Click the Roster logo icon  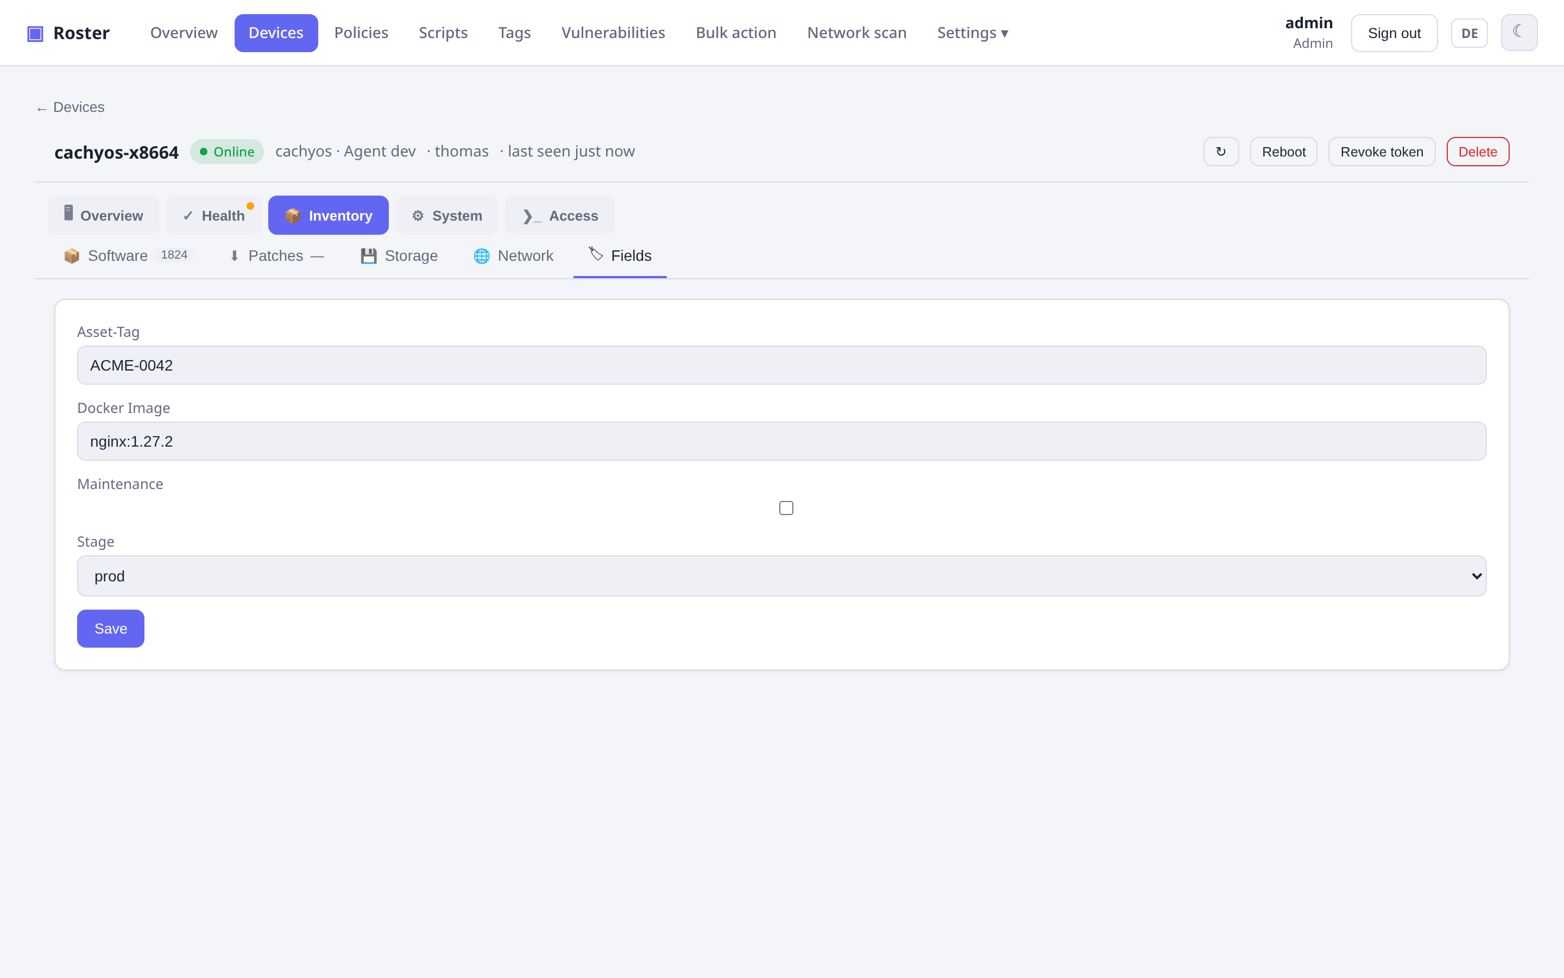tap(35, 33)
